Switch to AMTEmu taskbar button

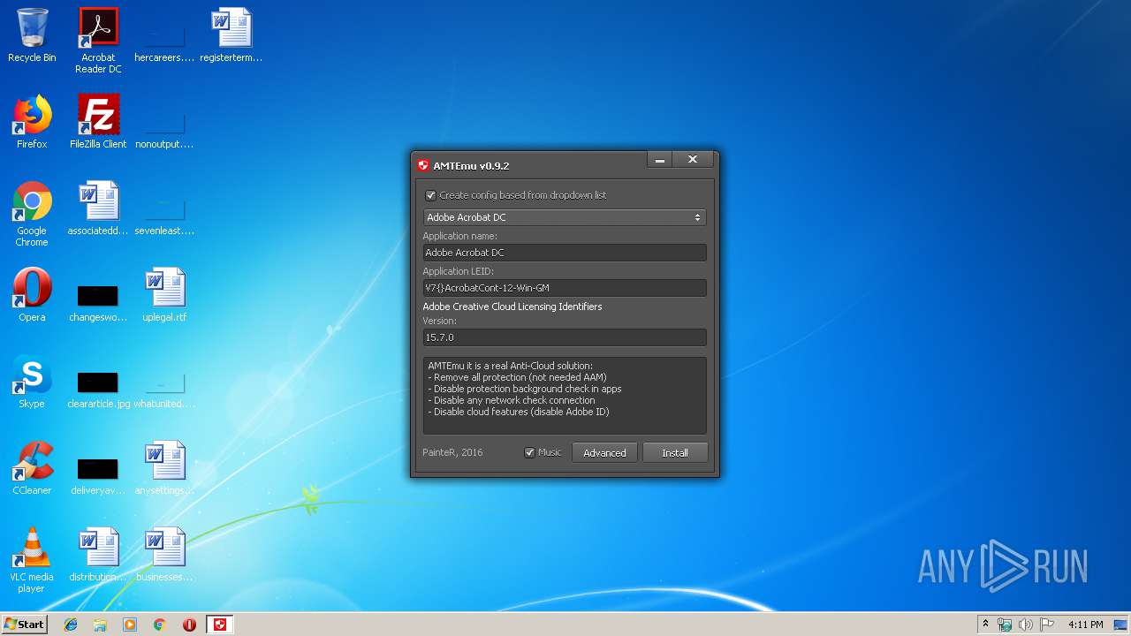pyautogui.click(x=220, y=625)
